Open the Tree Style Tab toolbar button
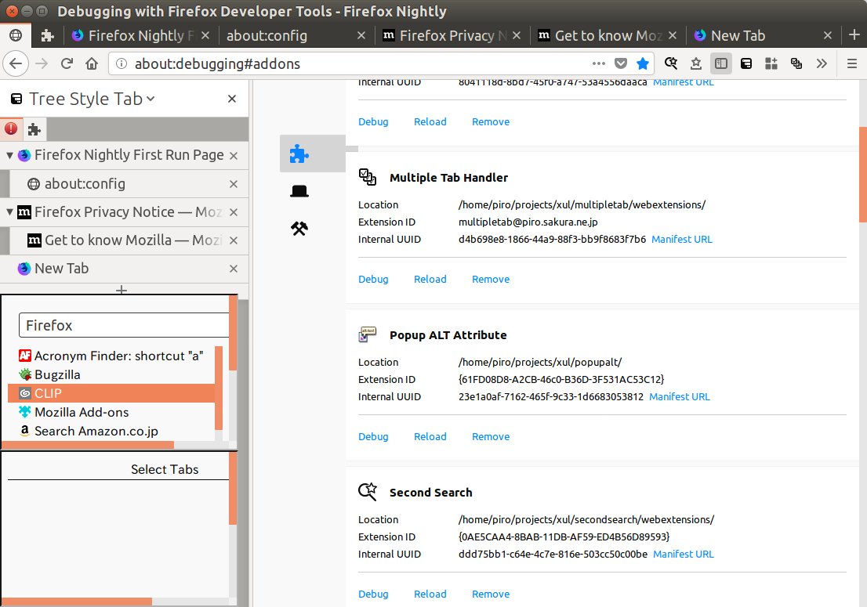This screenshot has width=867, height=607. (746, 63)
